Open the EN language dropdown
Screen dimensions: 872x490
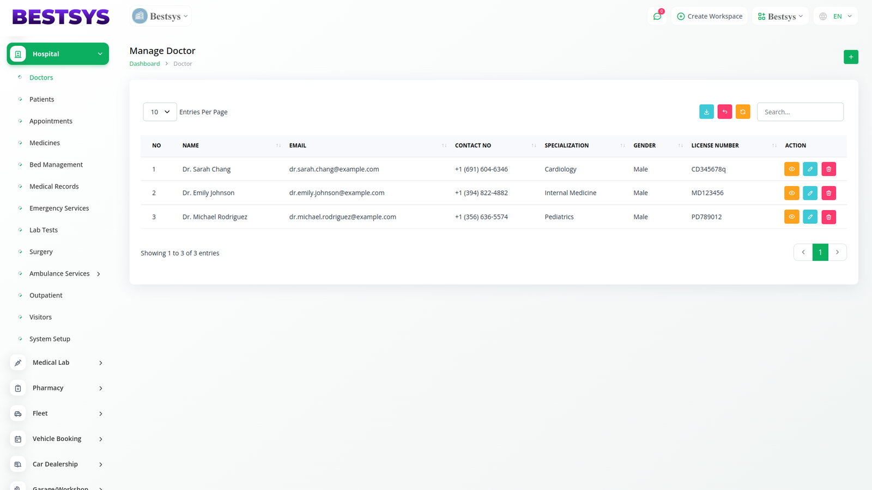tap(835, 16)
